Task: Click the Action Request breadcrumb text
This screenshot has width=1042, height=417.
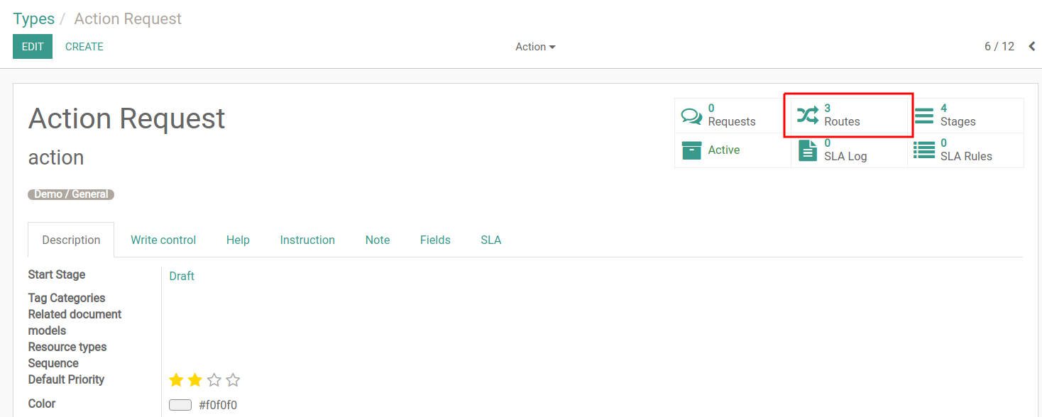Action: [x=128, y=18]
